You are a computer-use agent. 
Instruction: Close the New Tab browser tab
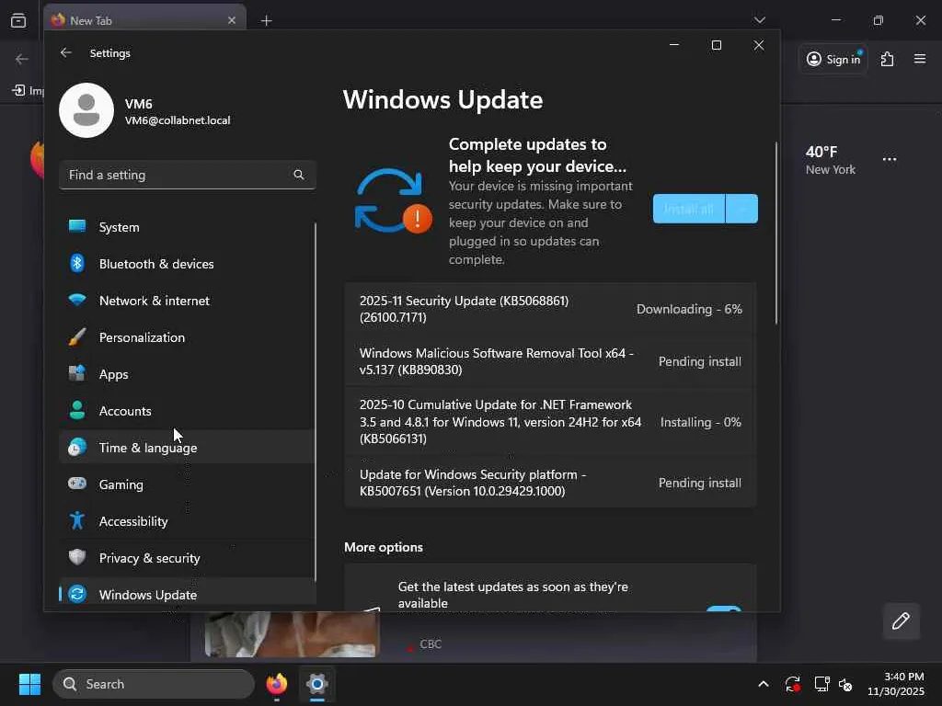[x=231, y=20]
